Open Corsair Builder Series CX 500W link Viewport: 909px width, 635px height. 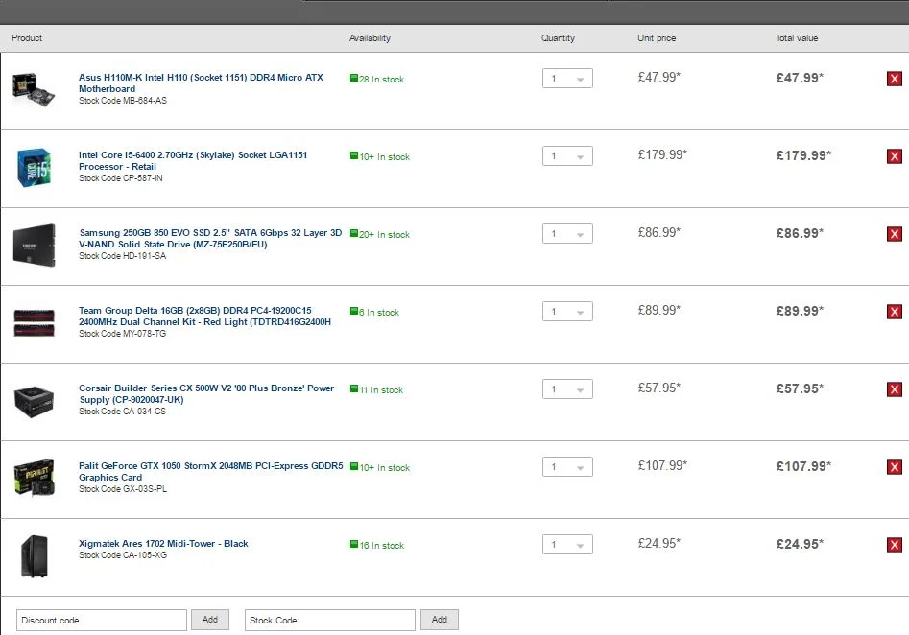pos(206,393)
